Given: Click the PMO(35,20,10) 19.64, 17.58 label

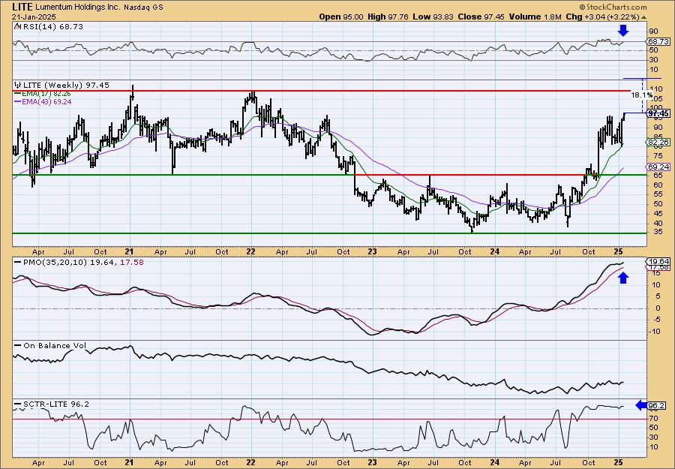Looking at the screenshot, I should (x=83, y=263).
